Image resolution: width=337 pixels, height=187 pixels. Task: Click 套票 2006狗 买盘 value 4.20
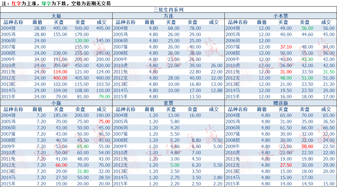(175, 128)
